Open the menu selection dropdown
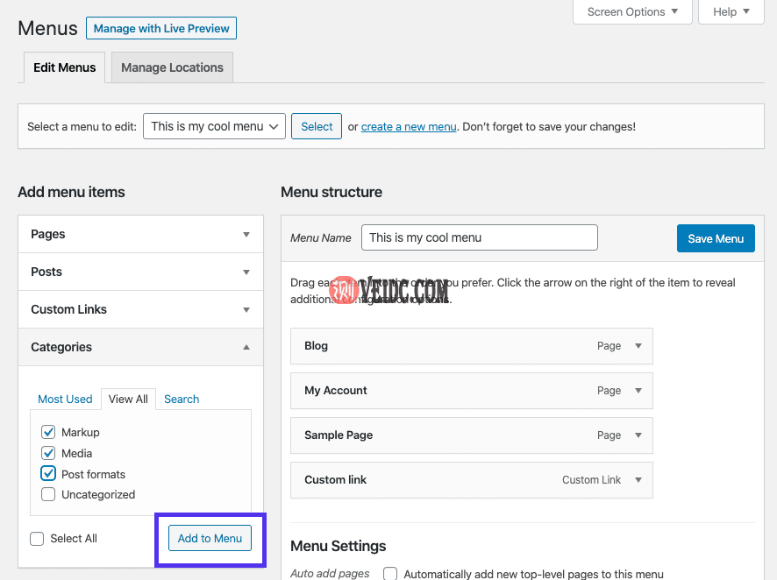777x580 pixels. [214, 126]
